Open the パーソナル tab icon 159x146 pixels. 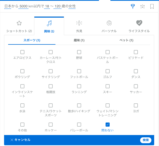point(109,23)
